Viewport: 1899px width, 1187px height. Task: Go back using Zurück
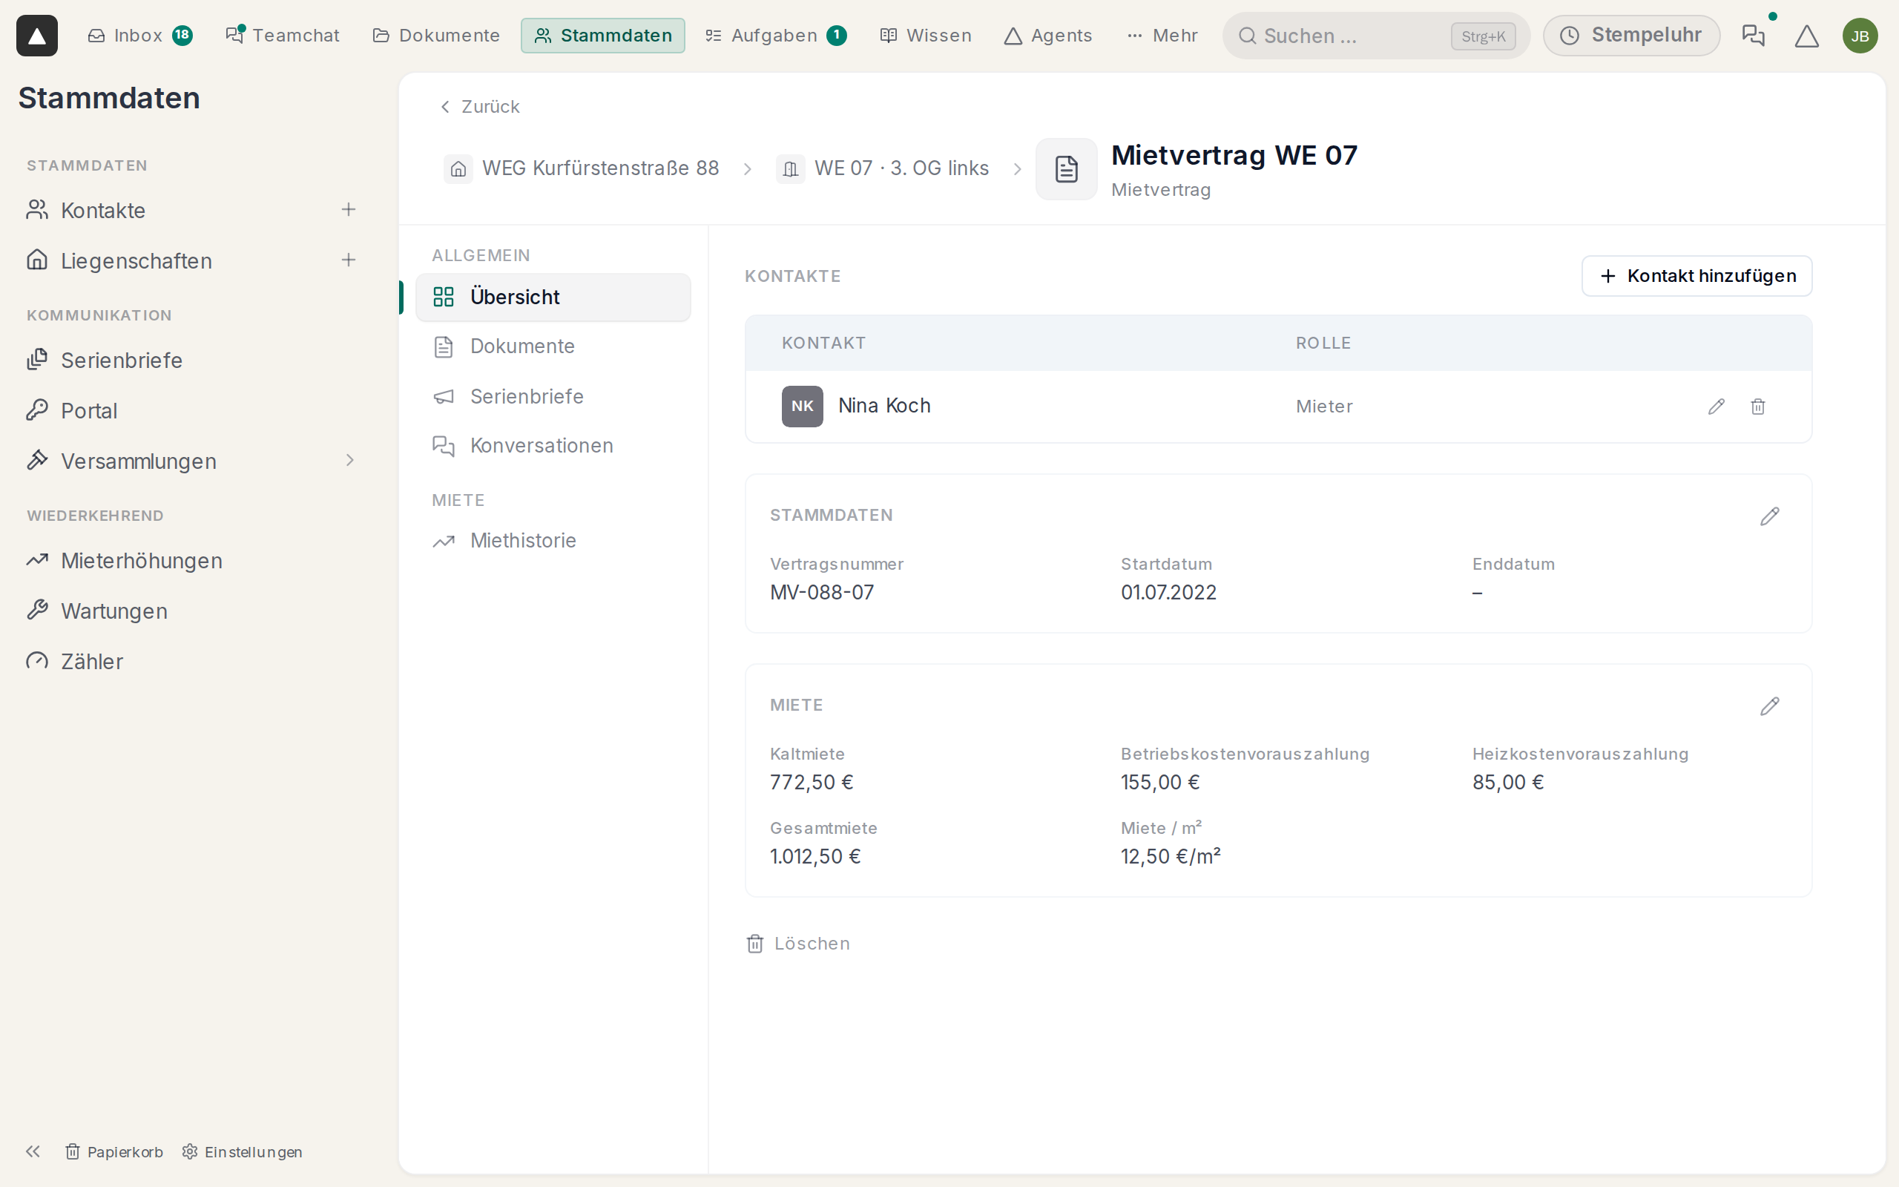coord(479,107)
